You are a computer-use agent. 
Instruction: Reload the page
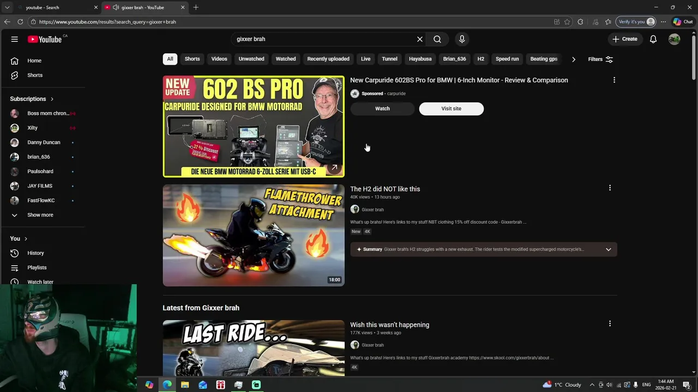click(20, 22)
